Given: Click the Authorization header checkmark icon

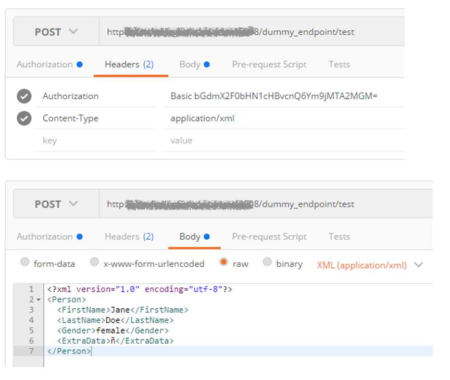Looking at the screenshot, I should 24,96.
